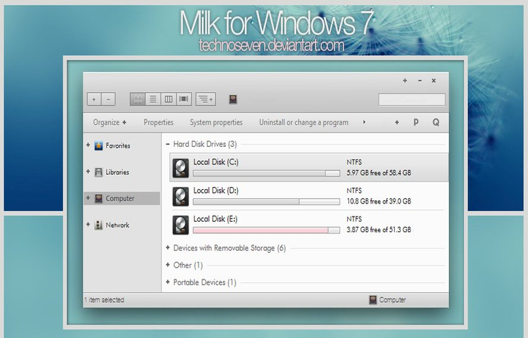Click the search input field

412,99
